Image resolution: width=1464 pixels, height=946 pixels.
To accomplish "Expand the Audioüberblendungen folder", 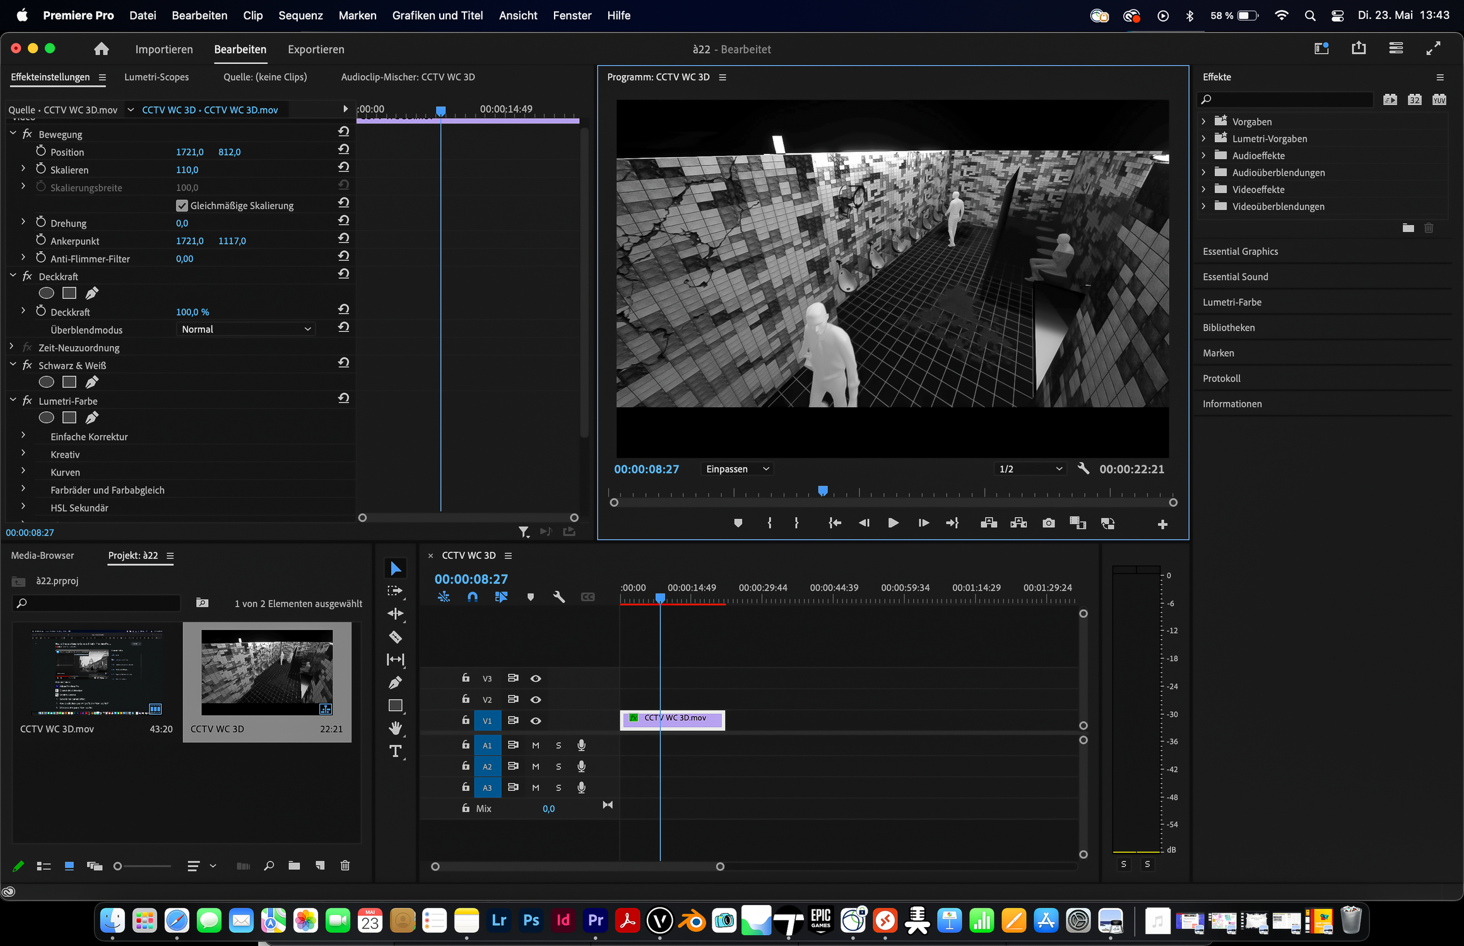I will (1203, 172).
